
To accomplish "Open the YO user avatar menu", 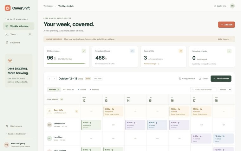I will click(232, 6).
